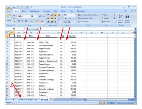Click the Paste clipboard icon
This screenshot has height=109, width=142.
point(9,16)
